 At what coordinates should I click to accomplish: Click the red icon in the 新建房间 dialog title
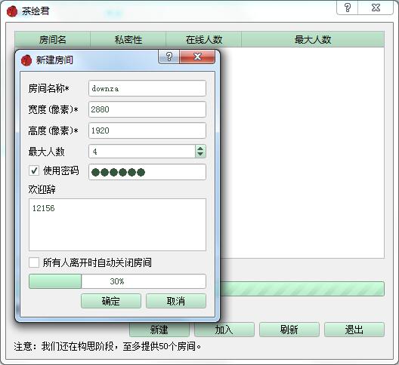[26, 60]
